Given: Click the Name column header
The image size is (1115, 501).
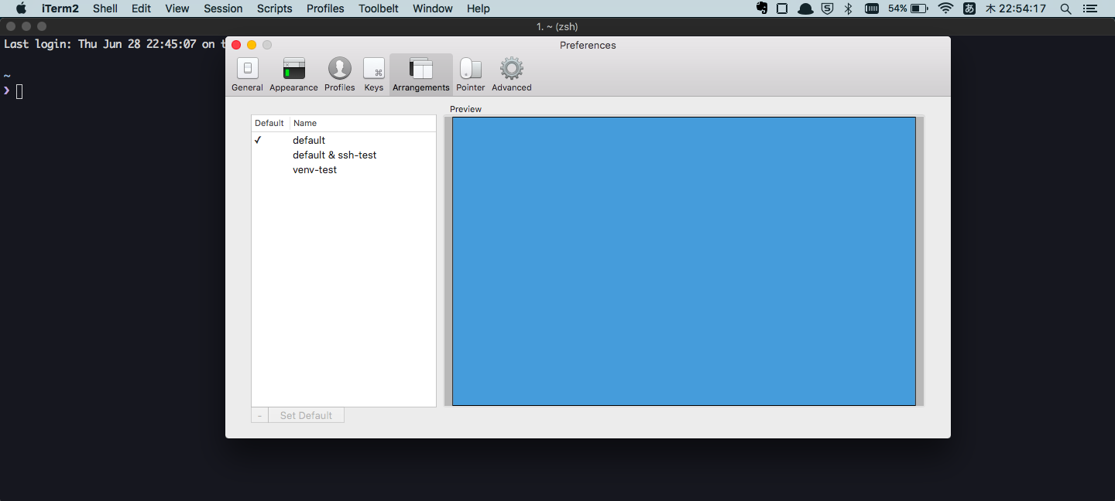Looking at the screenshot, I should pyautogui.click(x=363, y=123).
